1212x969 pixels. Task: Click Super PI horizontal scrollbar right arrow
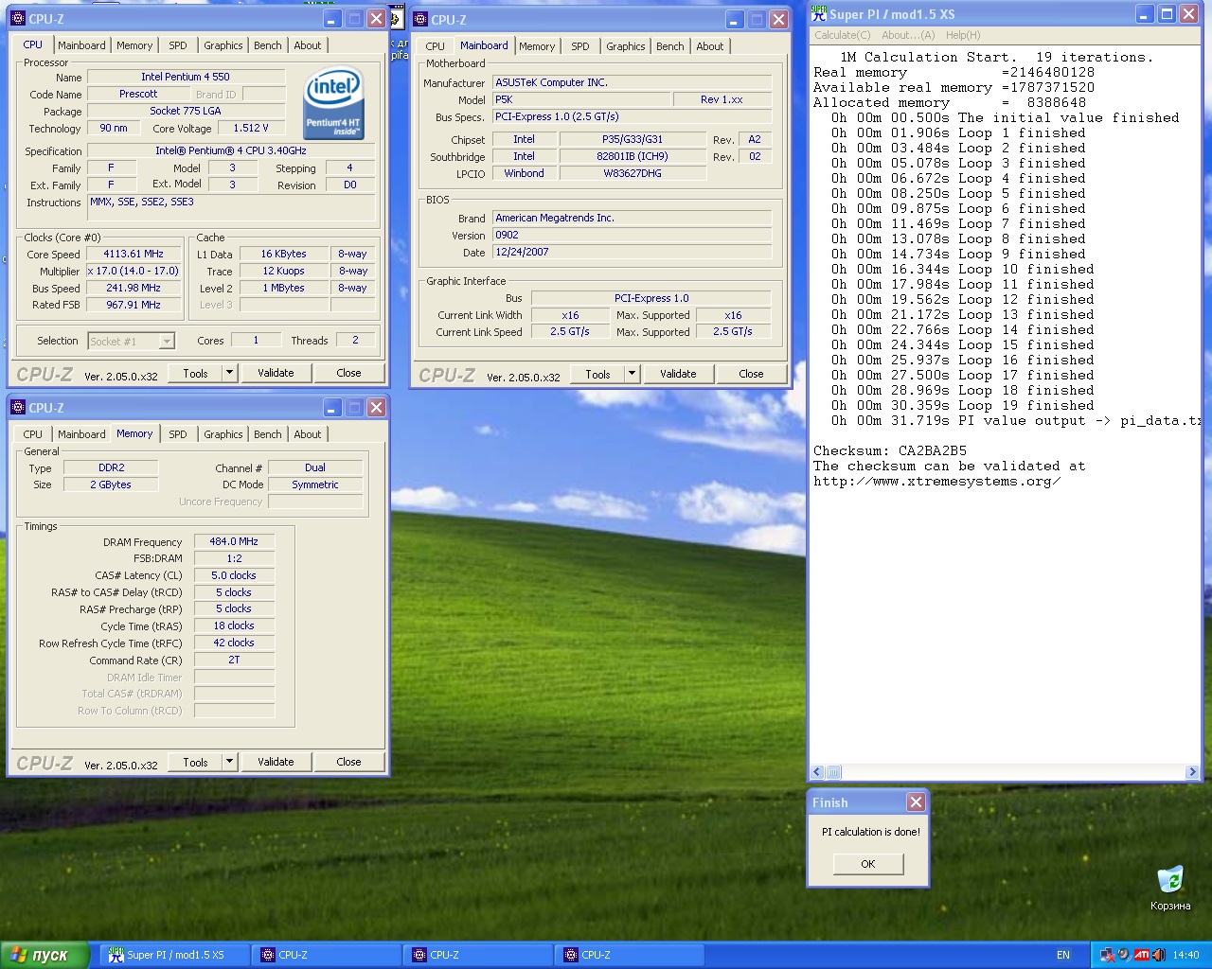coord(1192,772)
